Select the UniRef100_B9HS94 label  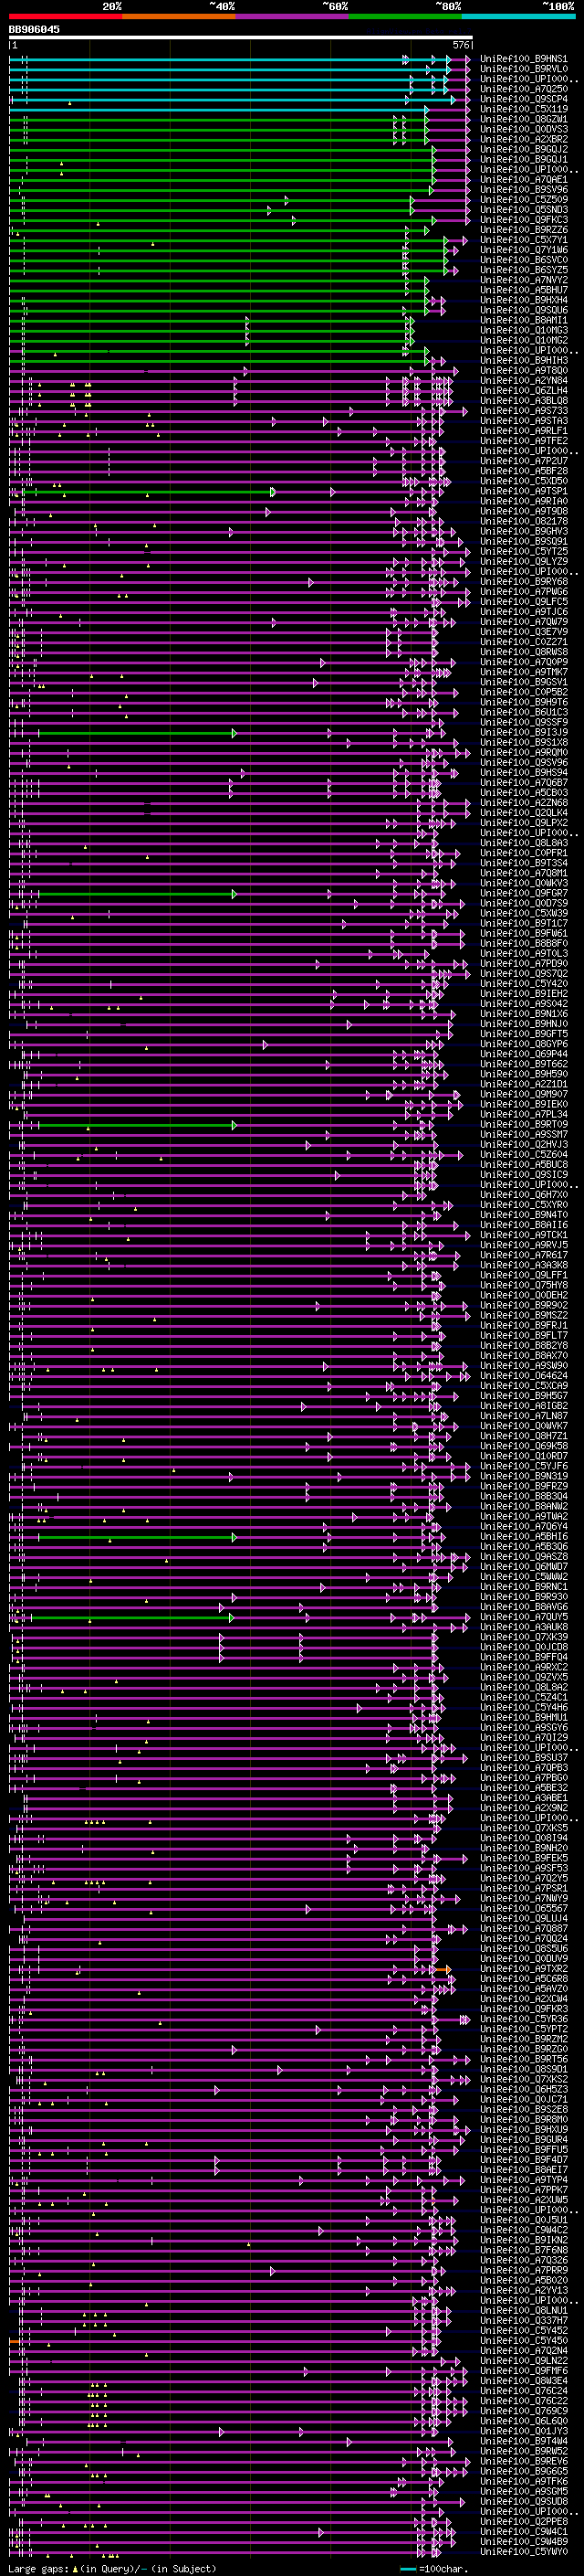524,773
